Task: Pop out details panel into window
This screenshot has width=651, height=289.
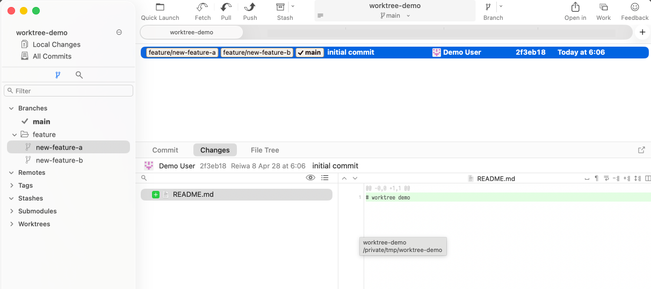Action: 641,150
